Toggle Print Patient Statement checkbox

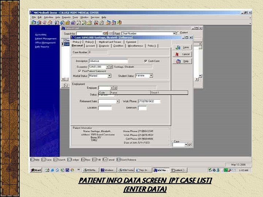[80, 71]
